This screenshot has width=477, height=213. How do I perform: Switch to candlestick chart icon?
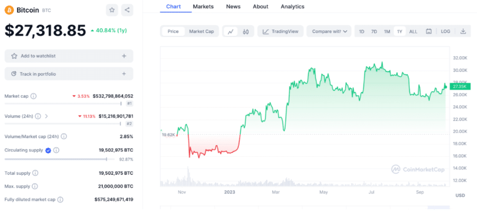point(246,31)
